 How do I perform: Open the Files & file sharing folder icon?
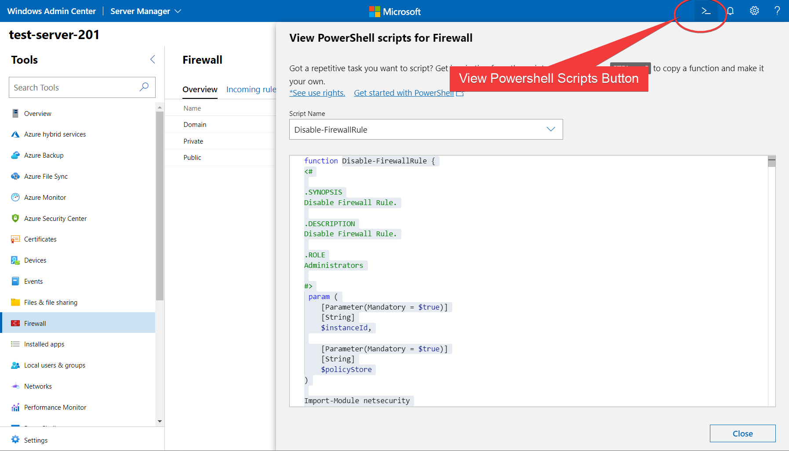tap(15, 302)
